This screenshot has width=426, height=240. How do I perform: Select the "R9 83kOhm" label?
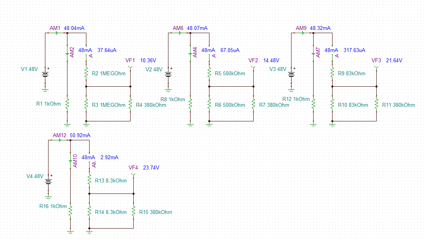point(351,74)
